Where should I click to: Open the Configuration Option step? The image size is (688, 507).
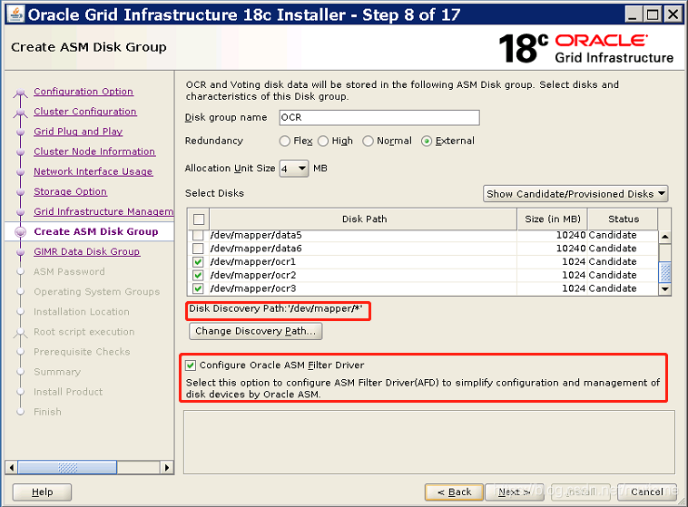(x=84, y=92)
